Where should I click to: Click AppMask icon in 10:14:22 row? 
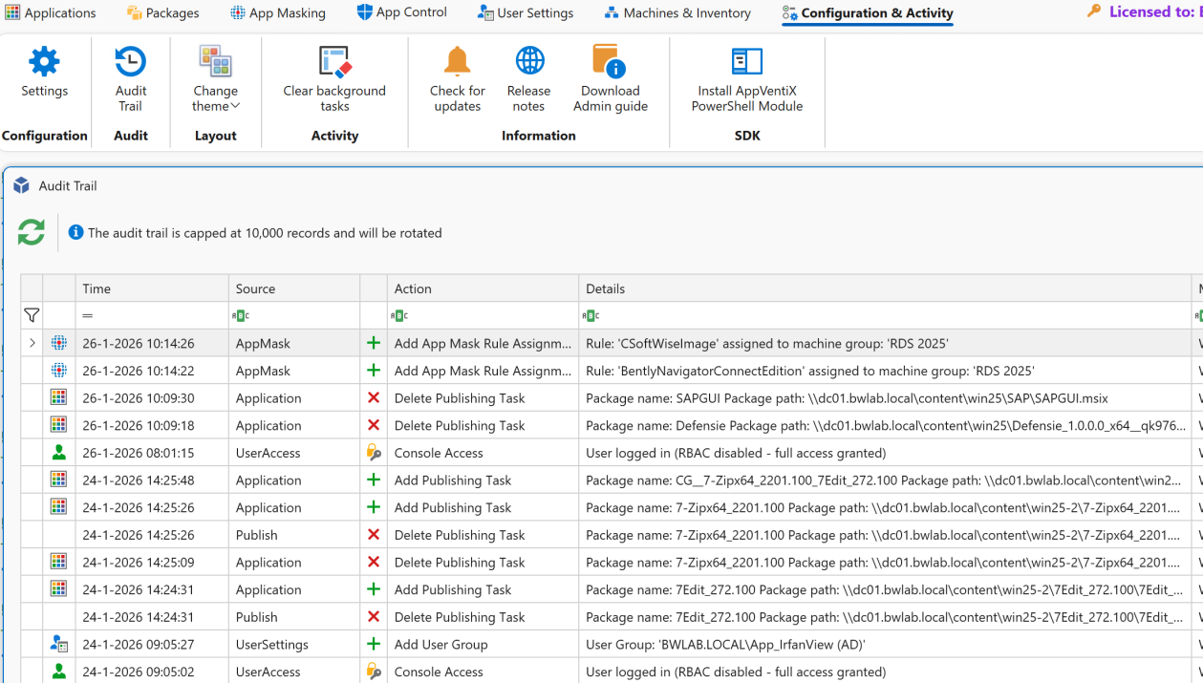tap(59, 371)
